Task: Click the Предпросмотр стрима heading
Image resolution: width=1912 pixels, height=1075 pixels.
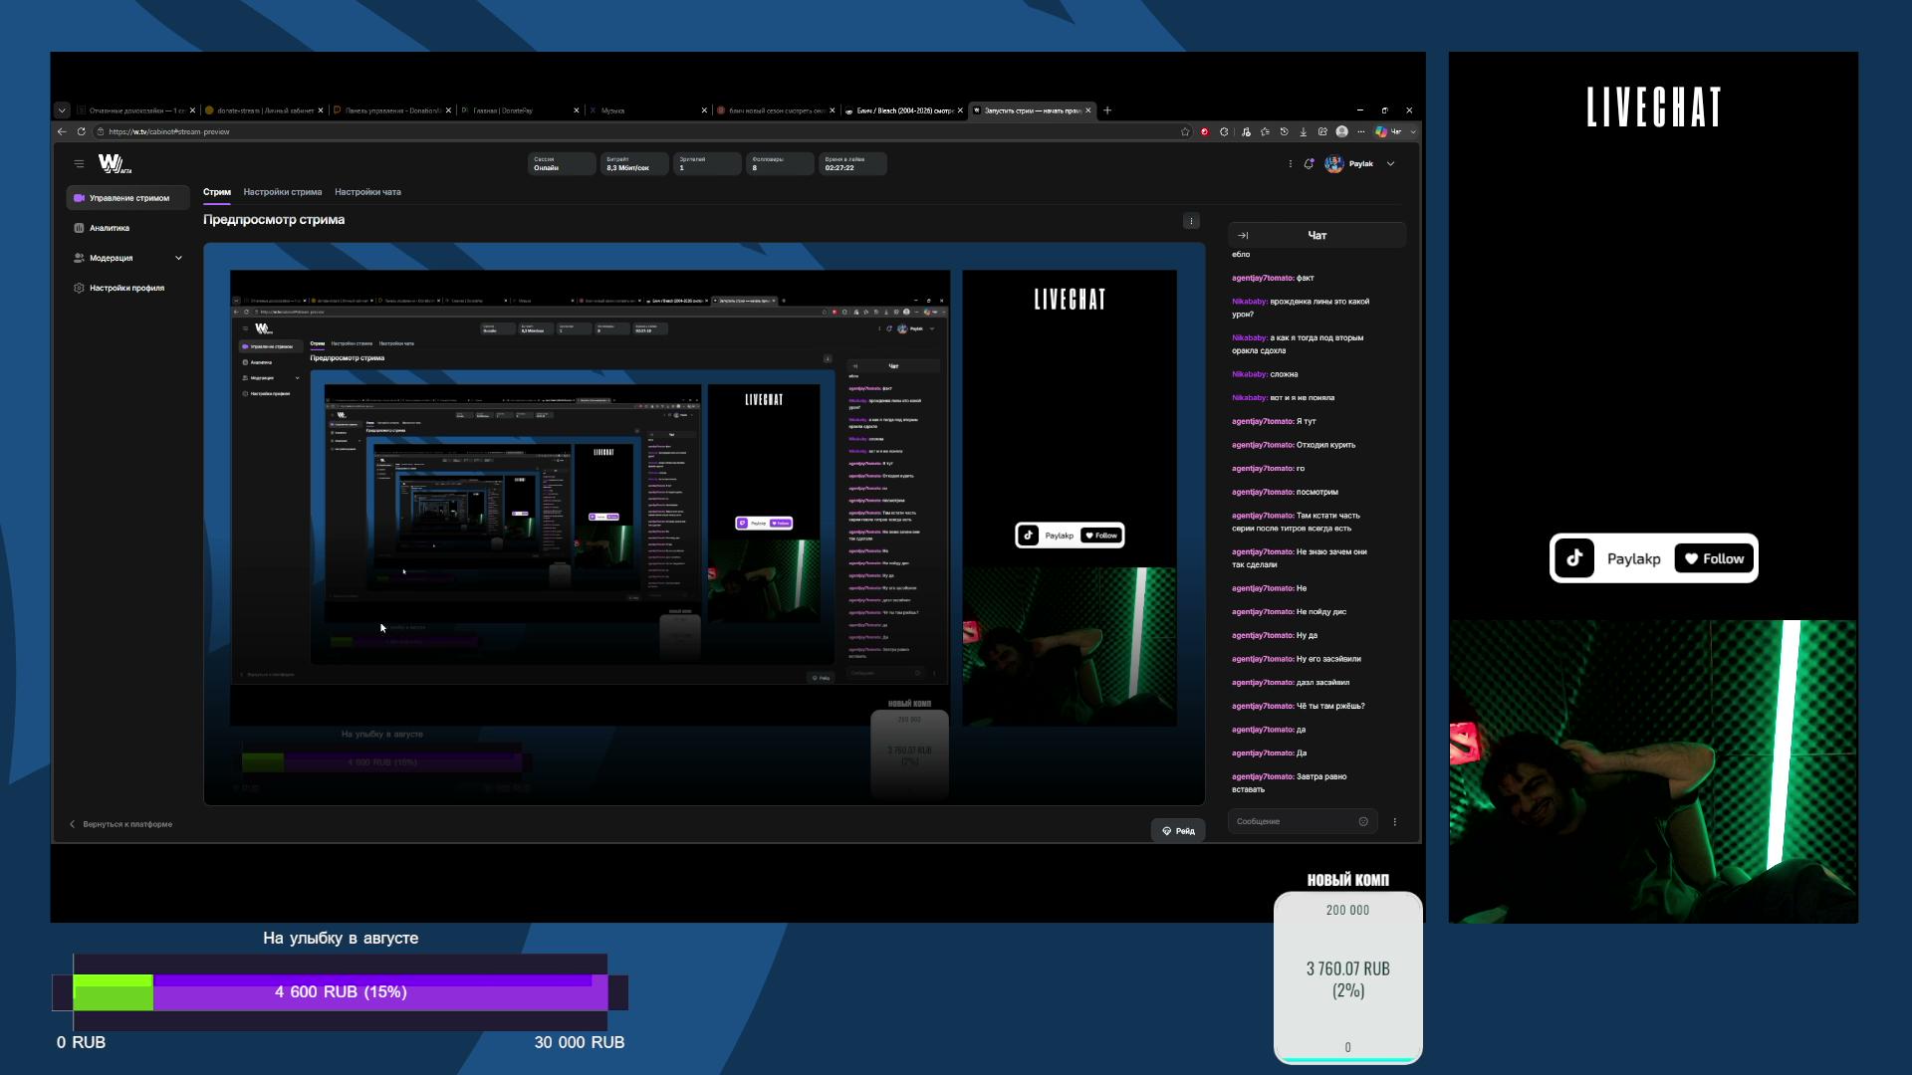Action: tap(274, 220)
